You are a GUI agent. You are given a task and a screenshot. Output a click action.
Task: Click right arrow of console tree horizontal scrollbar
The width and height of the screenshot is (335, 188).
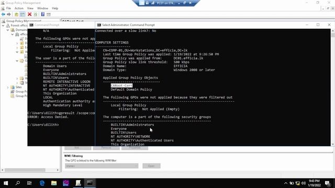tap(58, 170)
